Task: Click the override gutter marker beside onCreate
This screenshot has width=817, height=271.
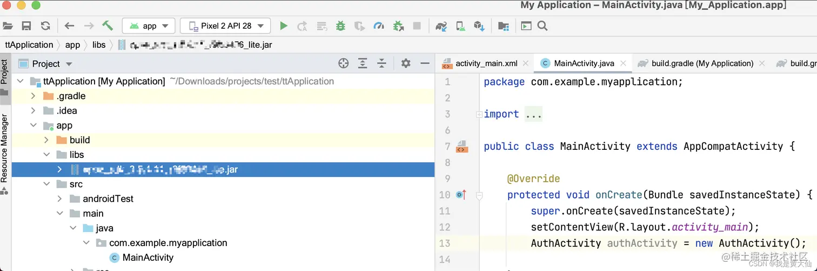Action: point(461,195)
